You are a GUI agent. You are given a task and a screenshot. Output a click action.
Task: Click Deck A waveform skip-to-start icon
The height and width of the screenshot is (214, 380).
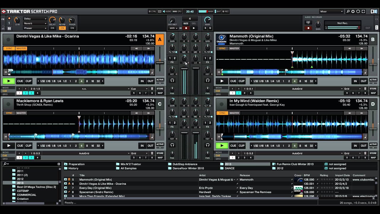6,72
